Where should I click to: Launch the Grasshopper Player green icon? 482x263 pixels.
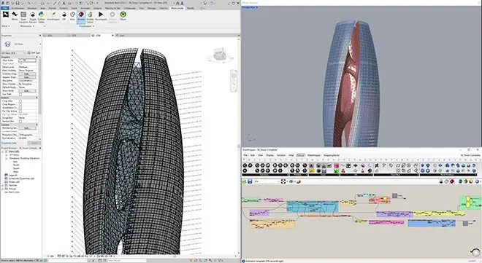pos(123,16)
